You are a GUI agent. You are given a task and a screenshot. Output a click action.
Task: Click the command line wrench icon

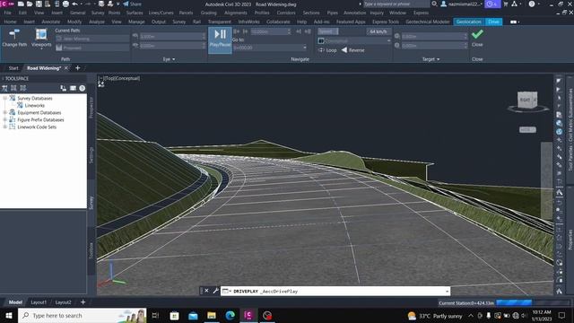click(x=215, y=291)
